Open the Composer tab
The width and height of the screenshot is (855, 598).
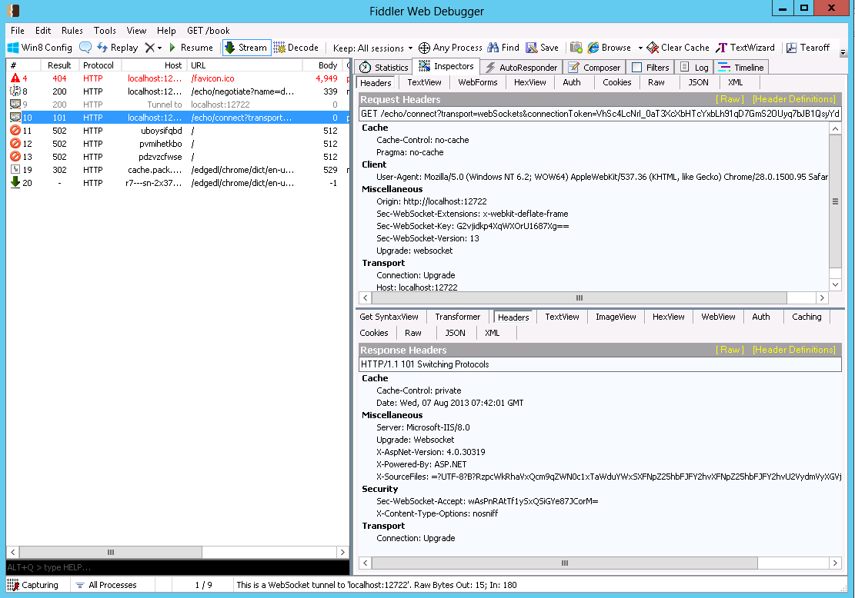point(594,68)
